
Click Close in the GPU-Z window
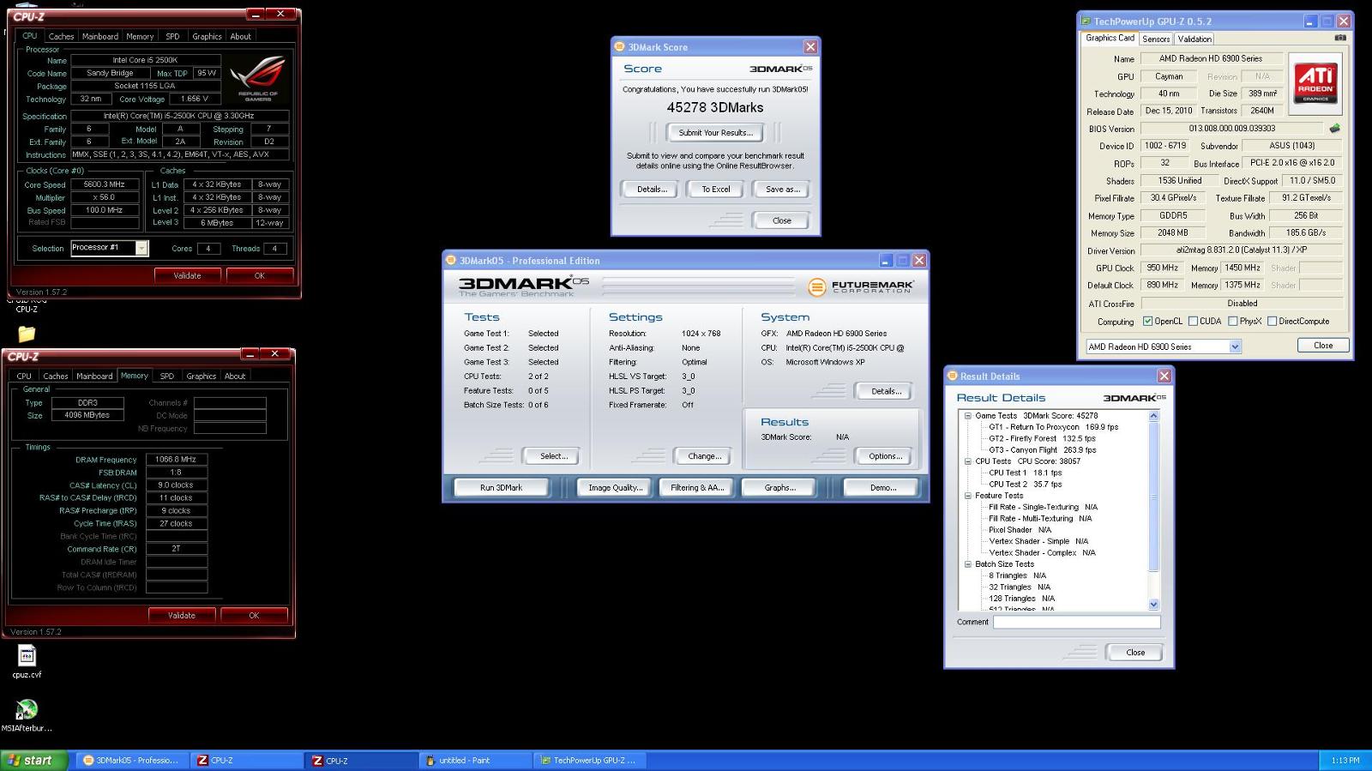[1323, 346]
